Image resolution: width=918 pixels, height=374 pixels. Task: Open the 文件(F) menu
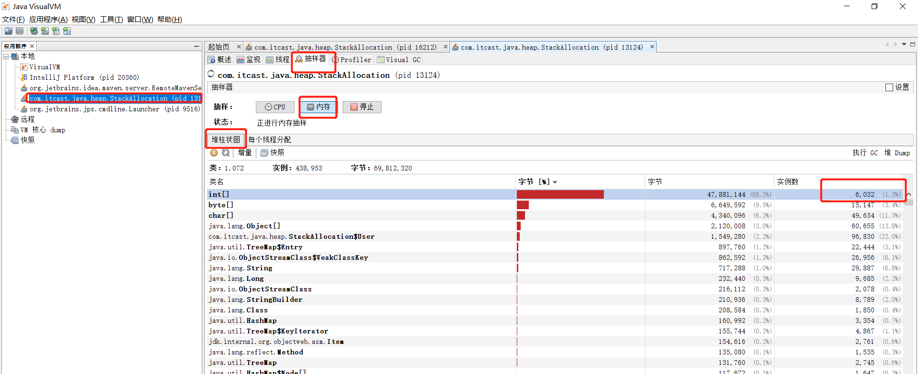[13, 20]
